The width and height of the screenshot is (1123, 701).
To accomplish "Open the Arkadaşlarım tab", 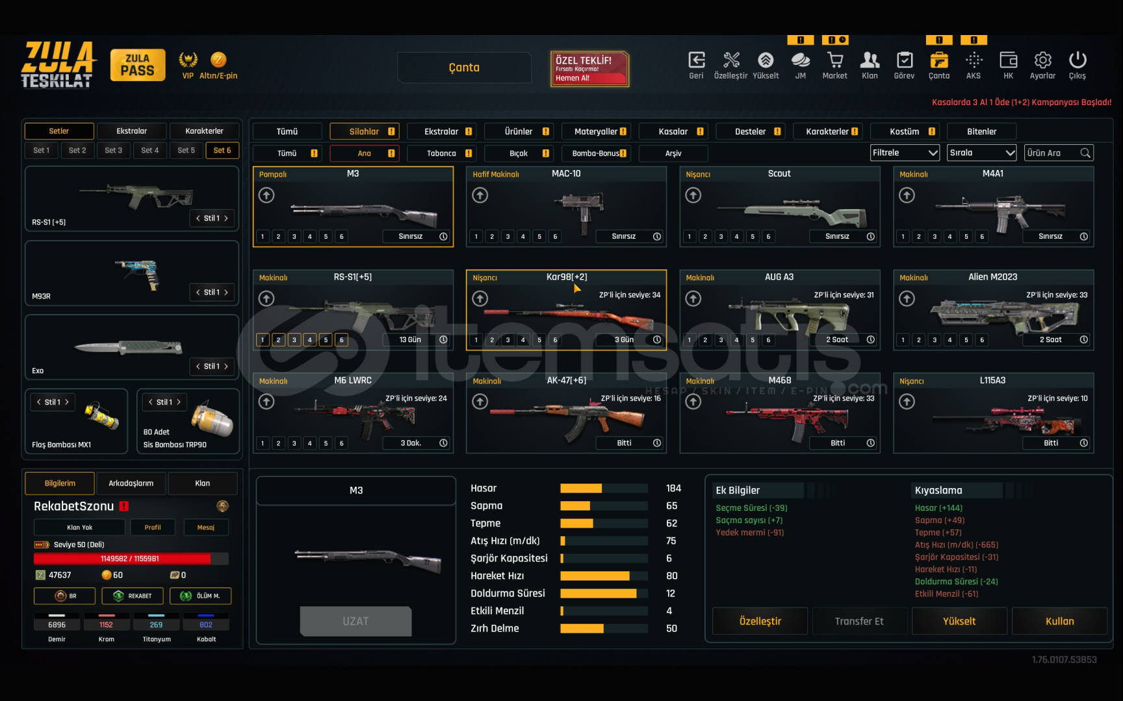I will pyautogui.click(x=131, y=483).
